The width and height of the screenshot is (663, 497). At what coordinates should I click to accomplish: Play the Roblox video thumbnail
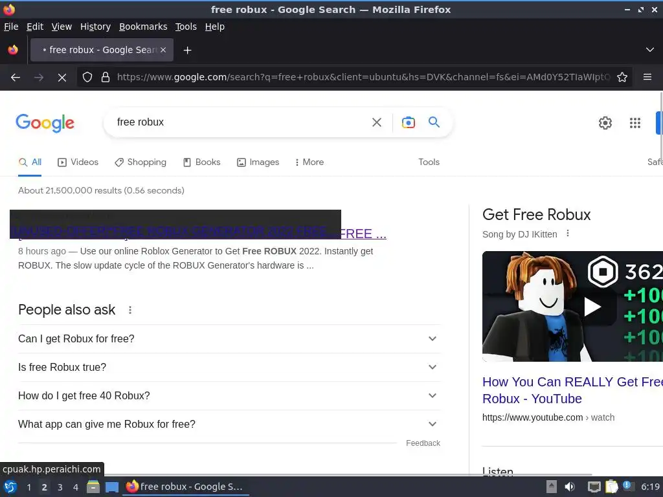click(x=592, y=307)
